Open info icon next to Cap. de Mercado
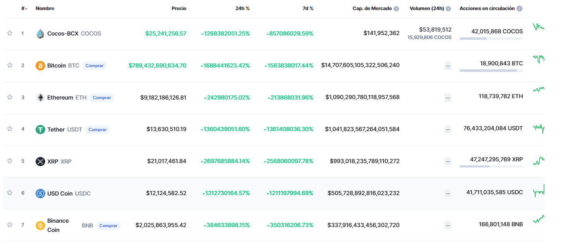566x242 pixels. point(397,9)
